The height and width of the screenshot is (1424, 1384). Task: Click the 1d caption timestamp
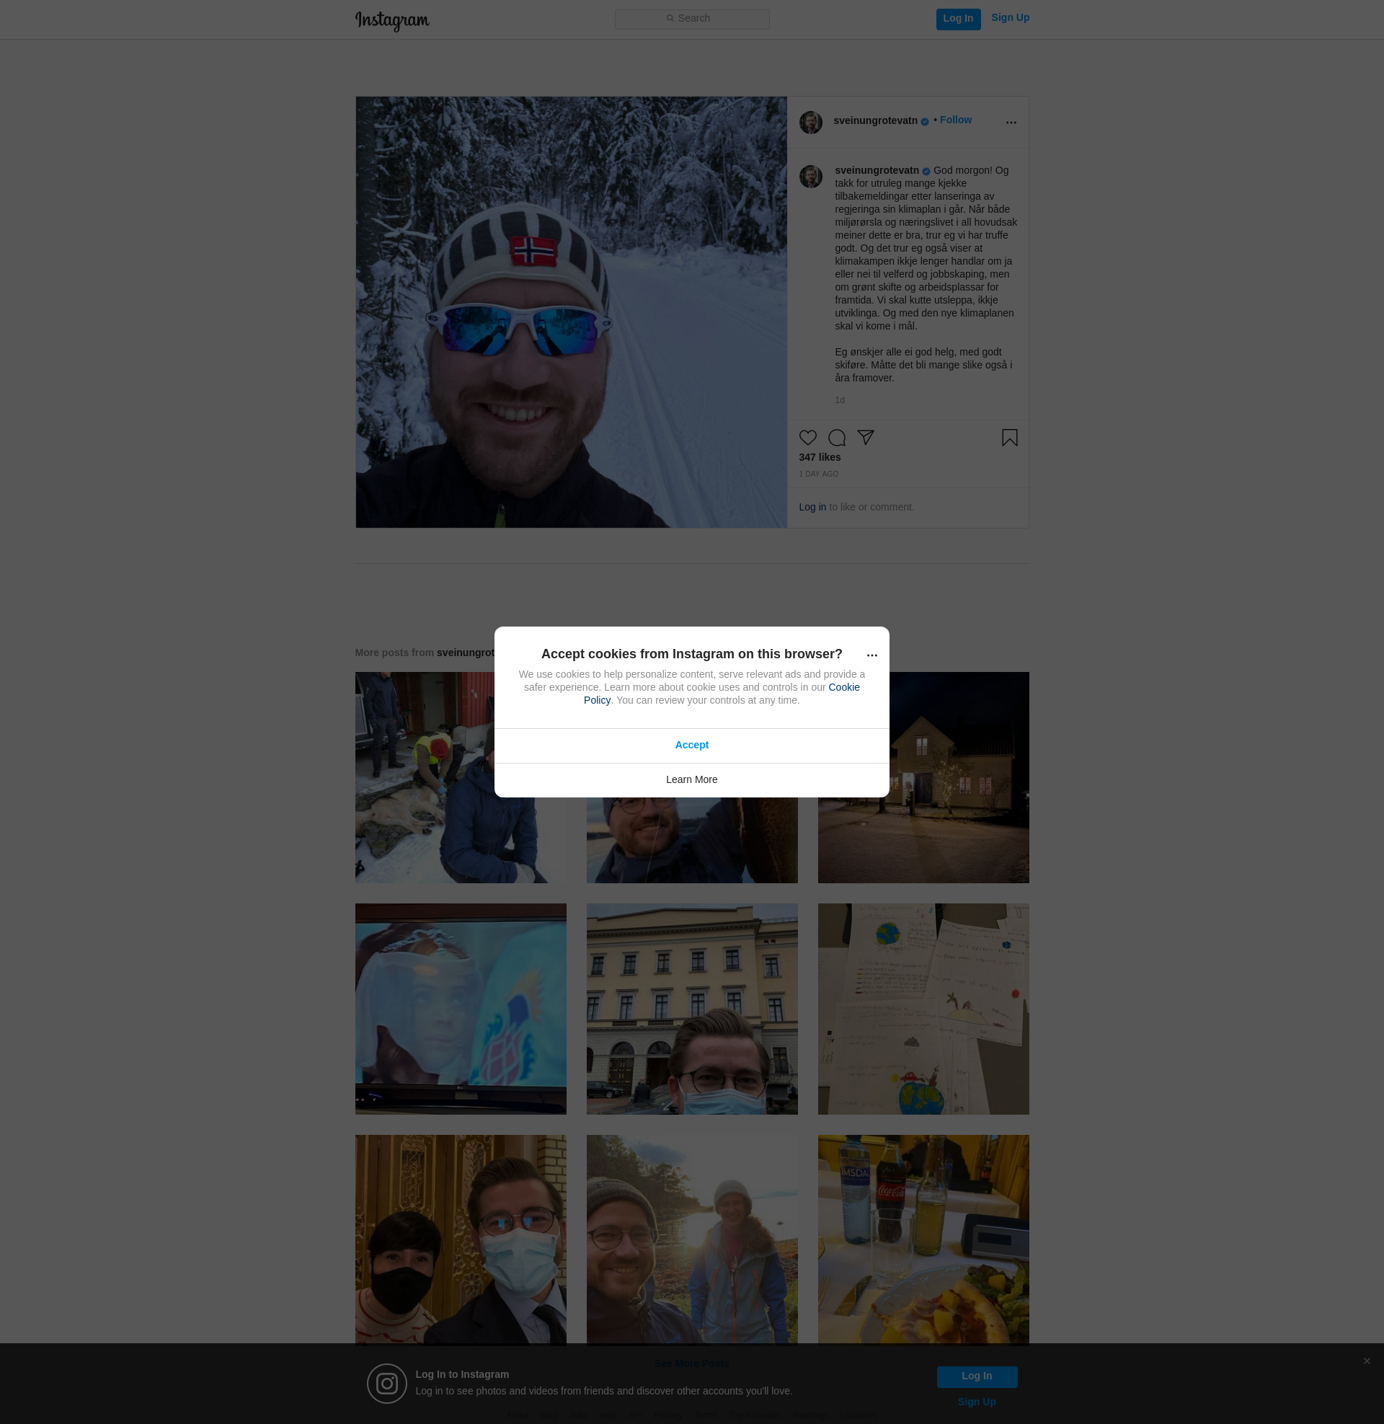coord(839,401)
